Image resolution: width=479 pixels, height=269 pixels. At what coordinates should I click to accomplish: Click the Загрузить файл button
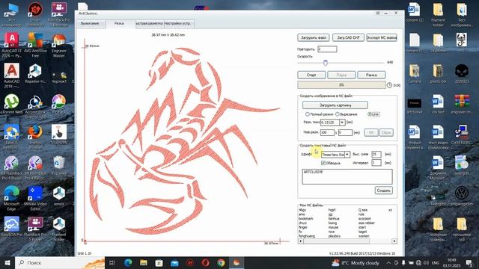[x=314, y=37]
